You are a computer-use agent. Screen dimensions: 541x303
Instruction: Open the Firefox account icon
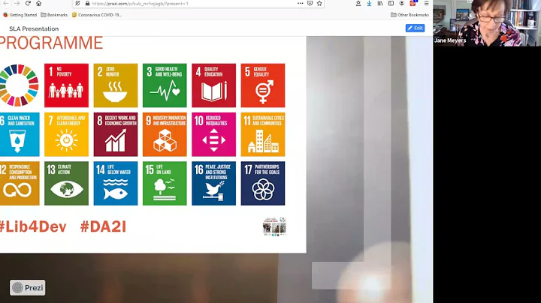401,4
